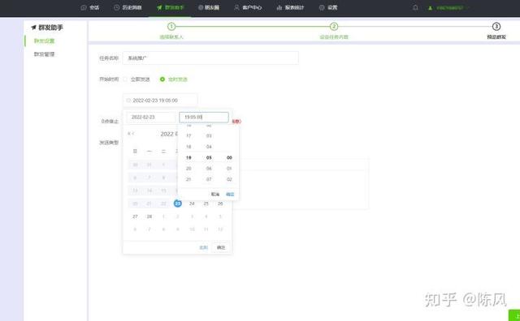The image size is (520, 321).
Task: Choose hour 20 in the time picker
Action: (x=188, y=169)
